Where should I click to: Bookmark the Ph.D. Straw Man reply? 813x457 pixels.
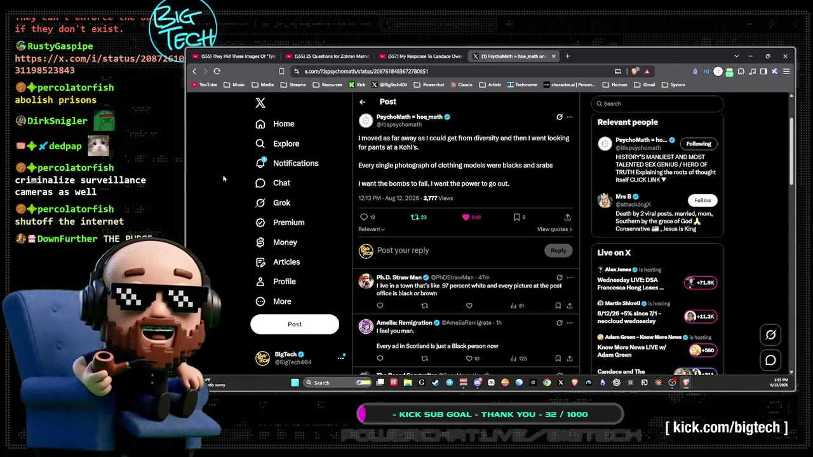pyautogui.click(x=558, y=306)
